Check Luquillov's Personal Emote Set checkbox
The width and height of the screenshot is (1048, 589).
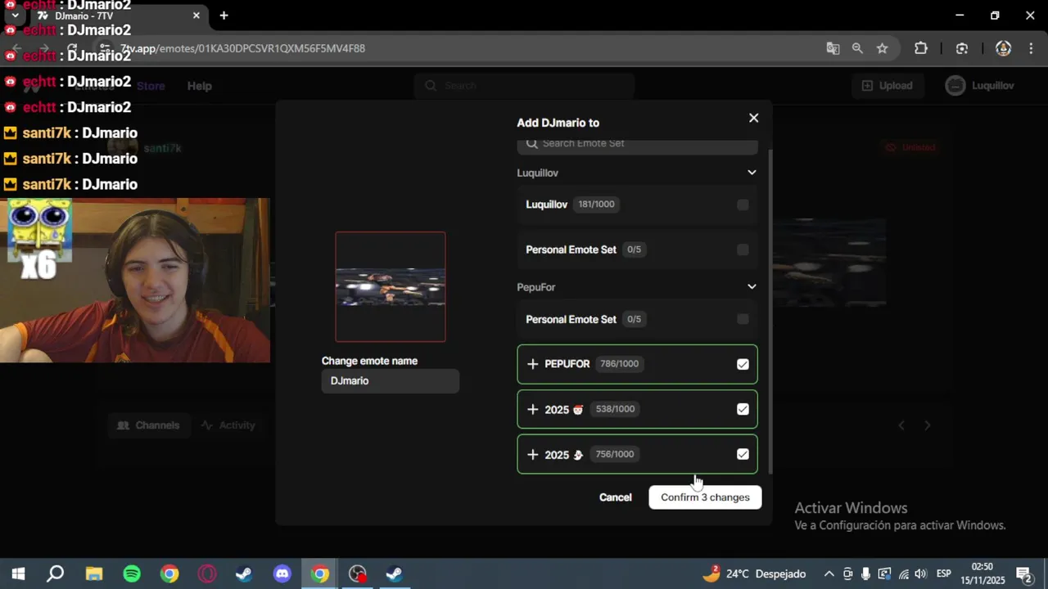(x=743, y=250)
